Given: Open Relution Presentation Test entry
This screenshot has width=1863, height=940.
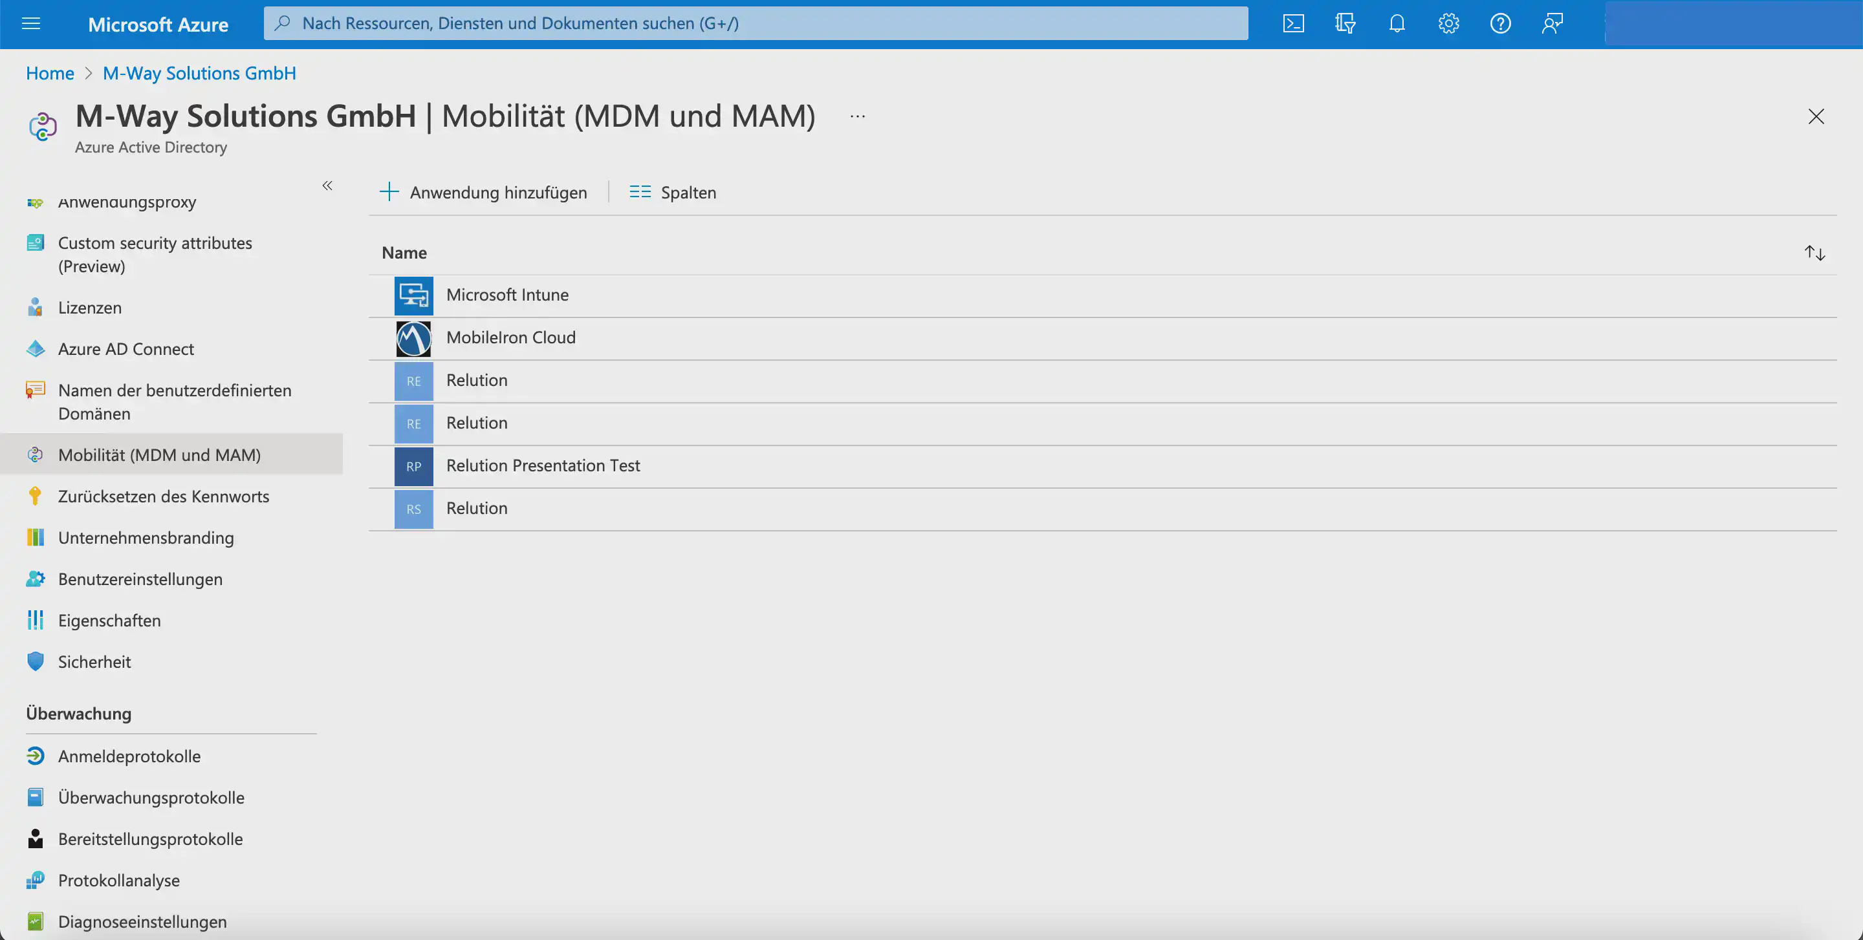Looking at the screenshot, I should (543, 465).
